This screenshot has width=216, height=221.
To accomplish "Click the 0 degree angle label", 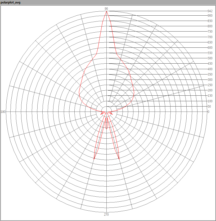I will coord(209,112).
